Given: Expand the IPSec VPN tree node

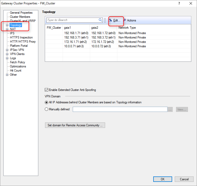Looking at the screenshot, I should 7,50.
